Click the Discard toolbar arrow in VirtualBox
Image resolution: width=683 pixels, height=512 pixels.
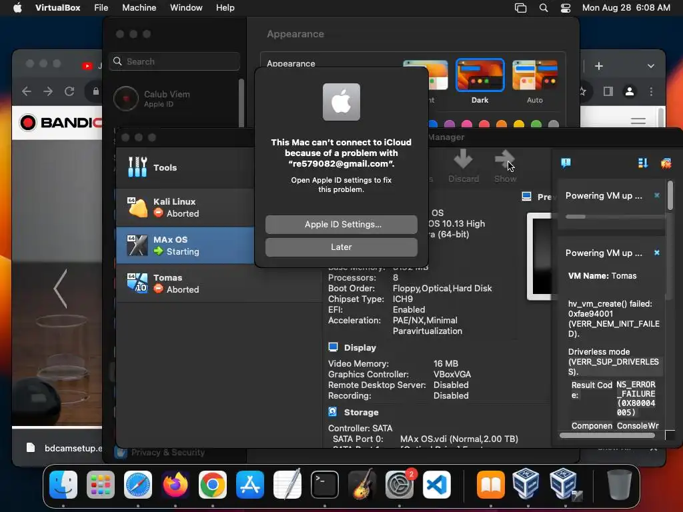coord(464,166)
